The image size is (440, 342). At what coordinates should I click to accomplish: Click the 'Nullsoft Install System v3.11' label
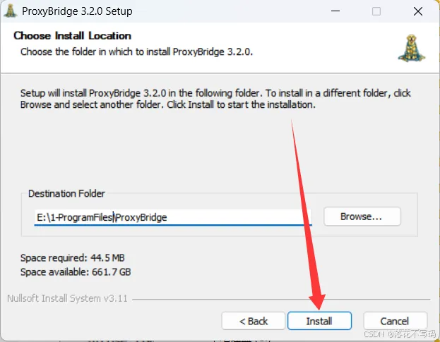[67, 298]
